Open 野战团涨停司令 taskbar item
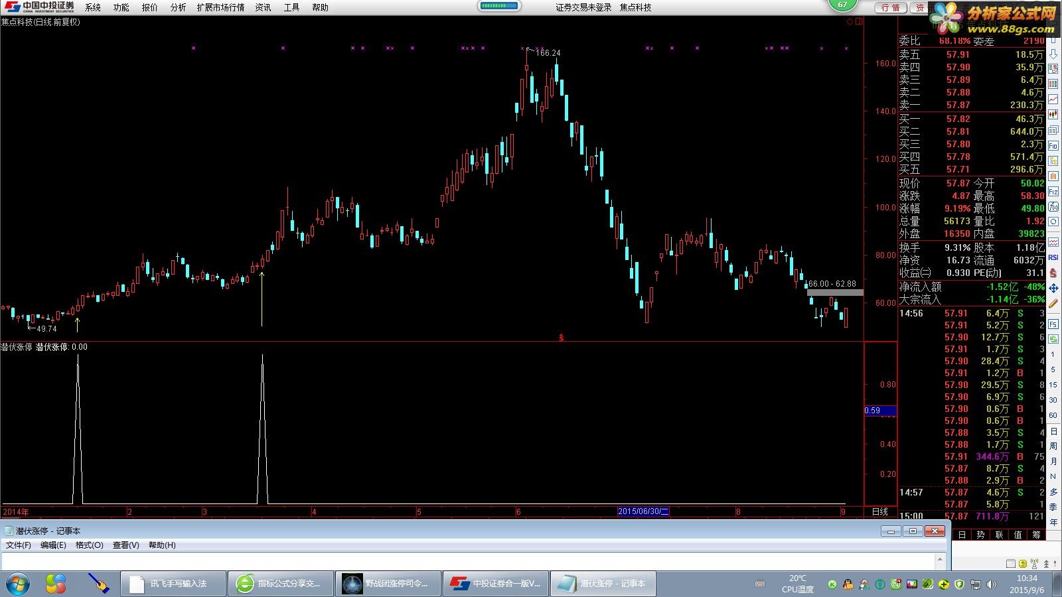Image resolution: width=1062 pixels, height=597 pixels. pyautogui.click(x=388, y=584)
